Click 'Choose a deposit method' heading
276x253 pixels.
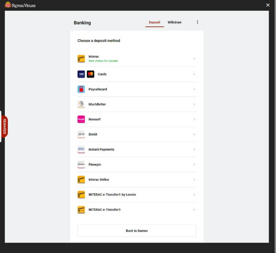pos(99,41)
